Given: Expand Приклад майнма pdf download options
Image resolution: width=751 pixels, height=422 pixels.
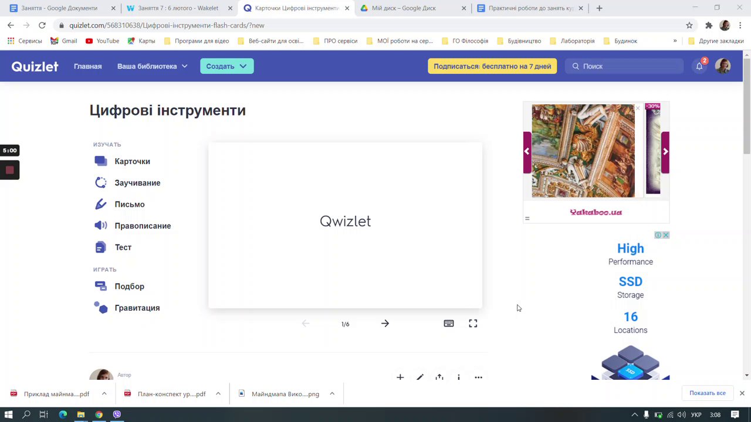Looking at the screenshot, I should (104, 394).
